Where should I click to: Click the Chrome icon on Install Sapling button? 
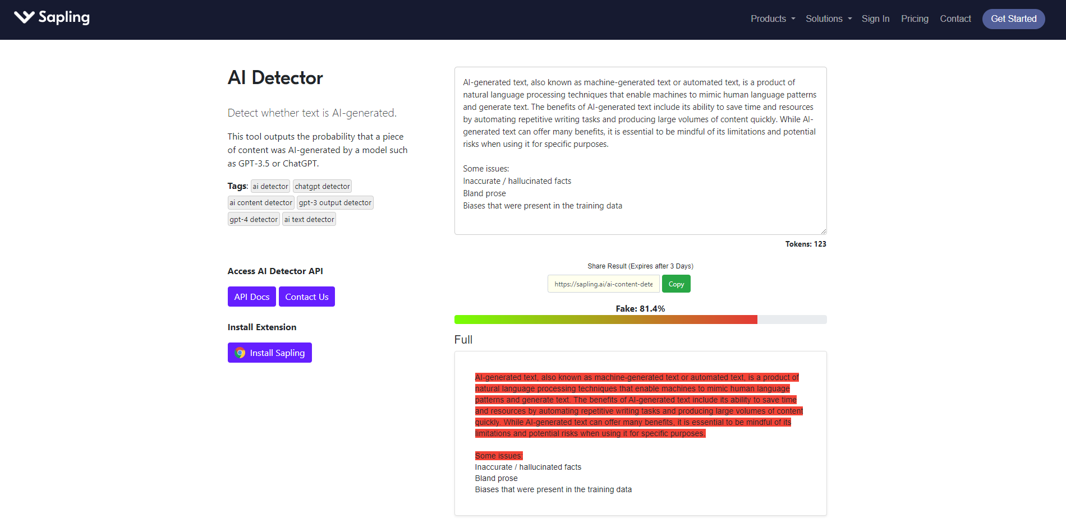click(241, 353)
